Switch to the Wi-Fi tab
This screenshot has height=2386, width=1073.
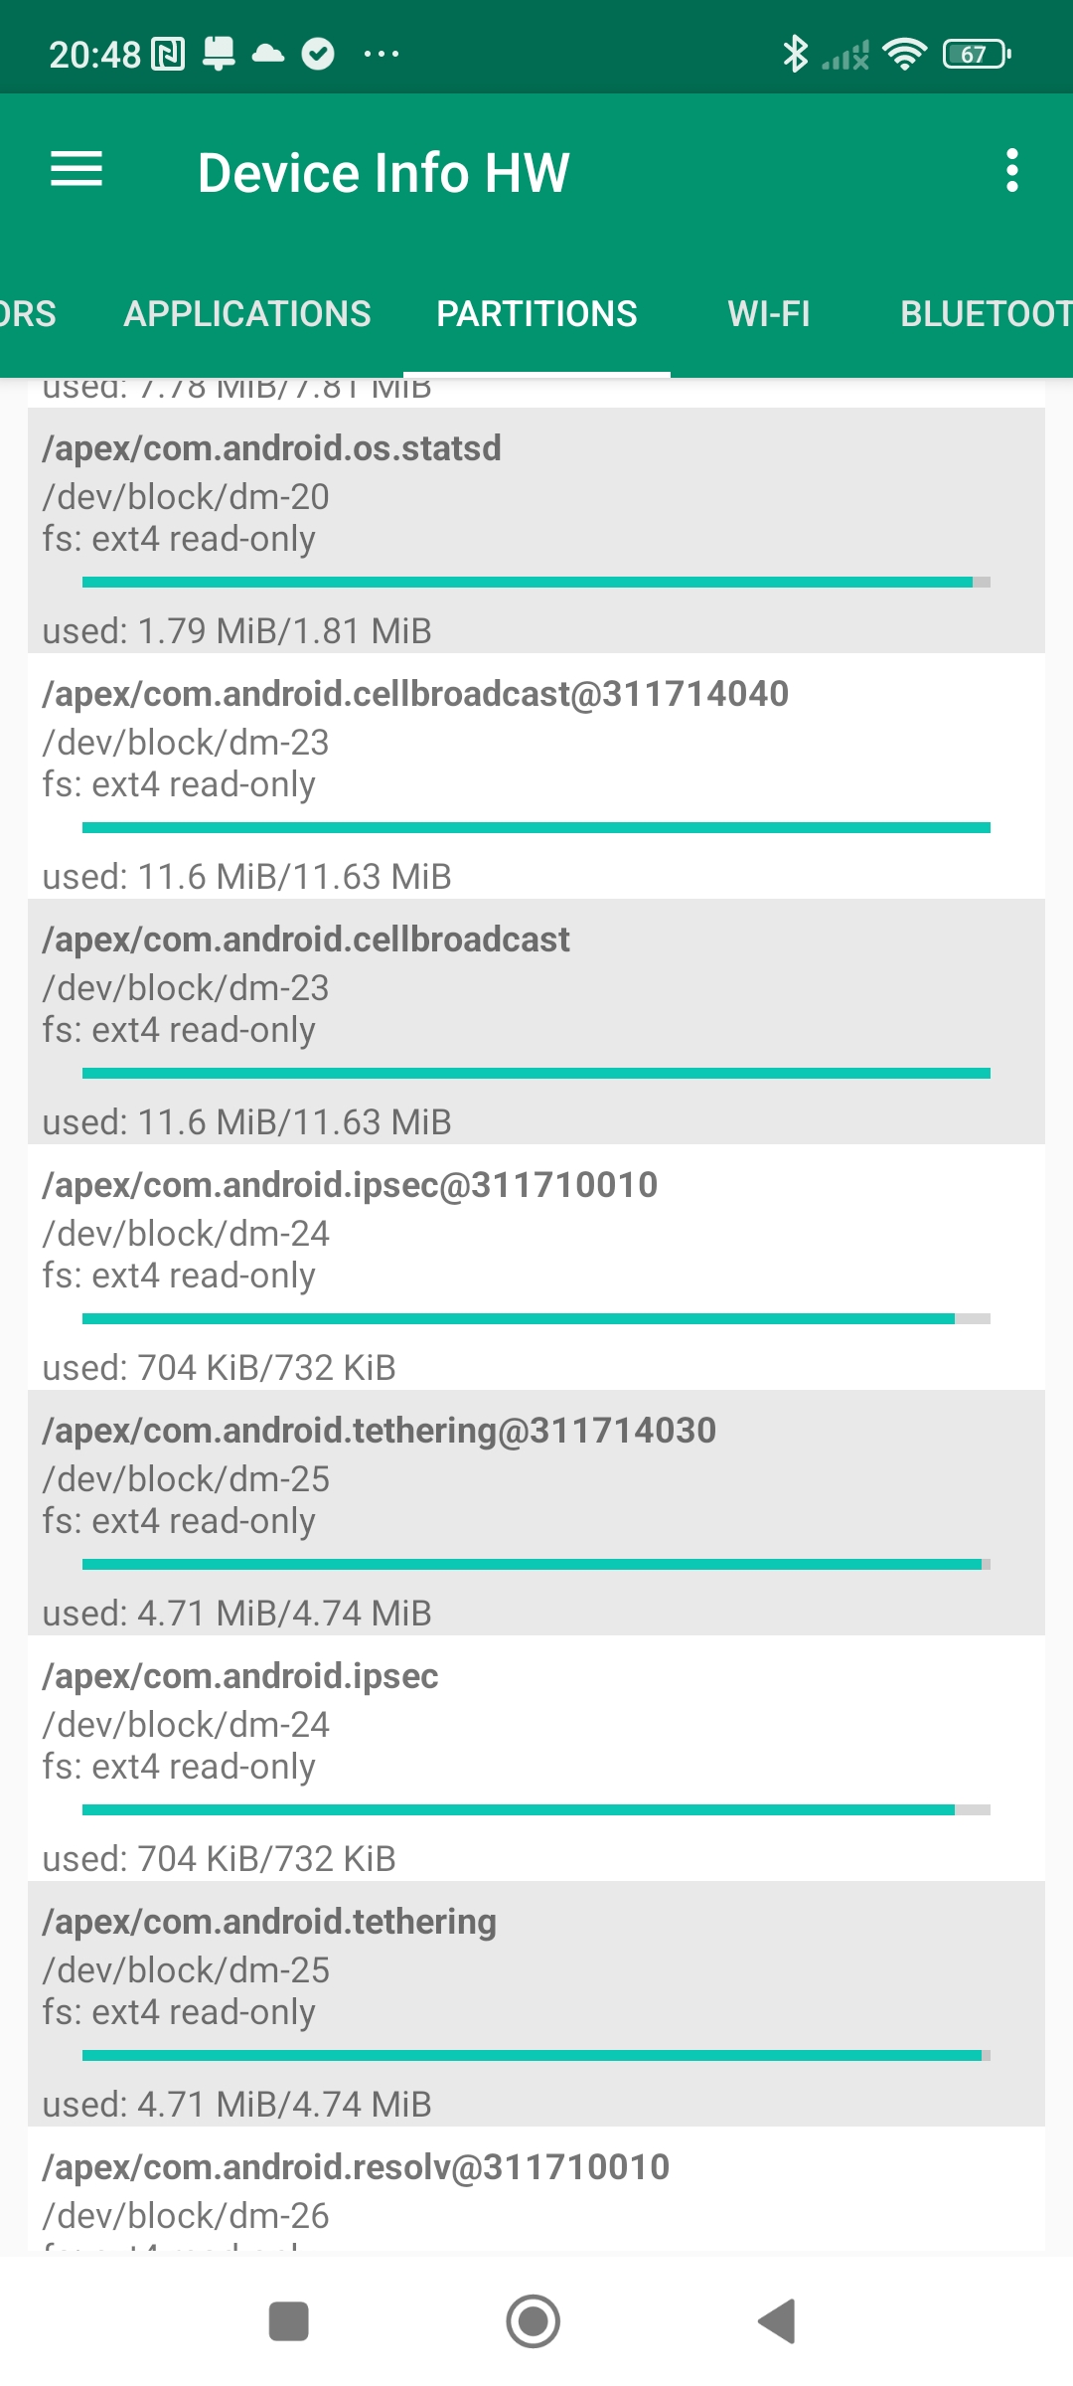tap(768, 314)
